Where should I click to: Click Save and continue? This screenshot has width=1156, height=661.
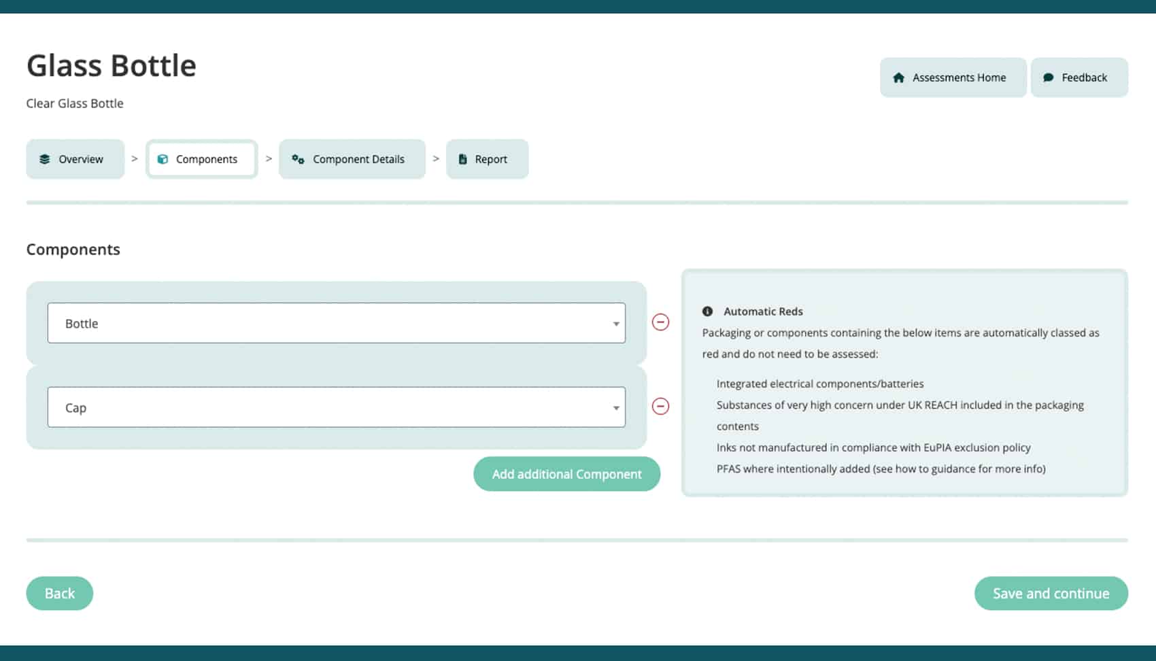coord(1051,594)
